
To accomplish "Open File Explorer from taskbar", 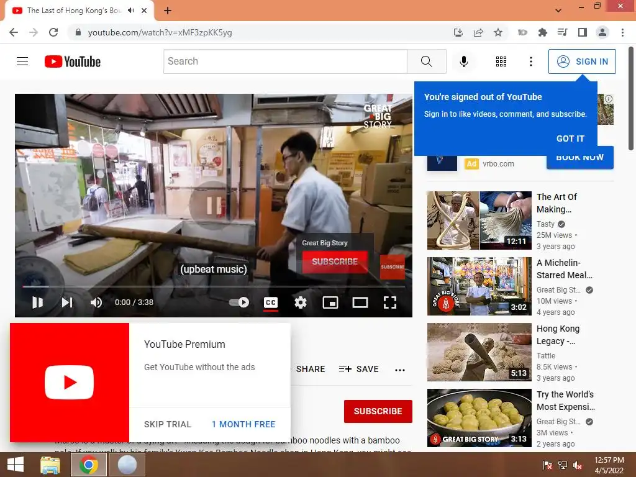I will click(x=50, y=465).
